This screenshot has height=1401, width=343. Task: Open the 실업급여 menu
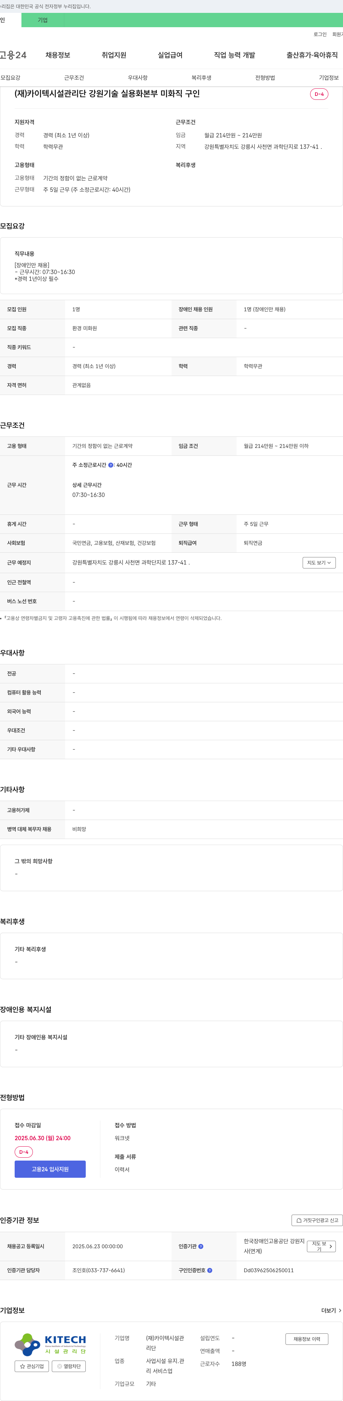(x=170, y=55)
